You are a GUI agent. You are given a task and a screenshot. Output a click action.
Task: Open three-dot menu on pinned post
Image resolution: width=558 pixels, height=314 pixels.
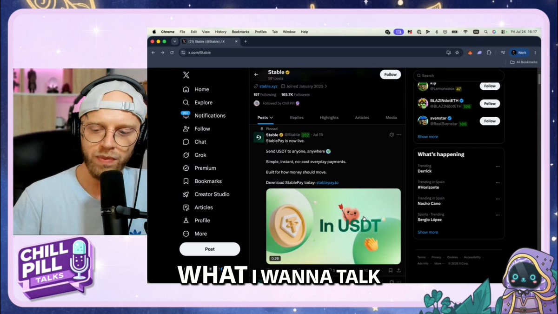click(399, 135)
